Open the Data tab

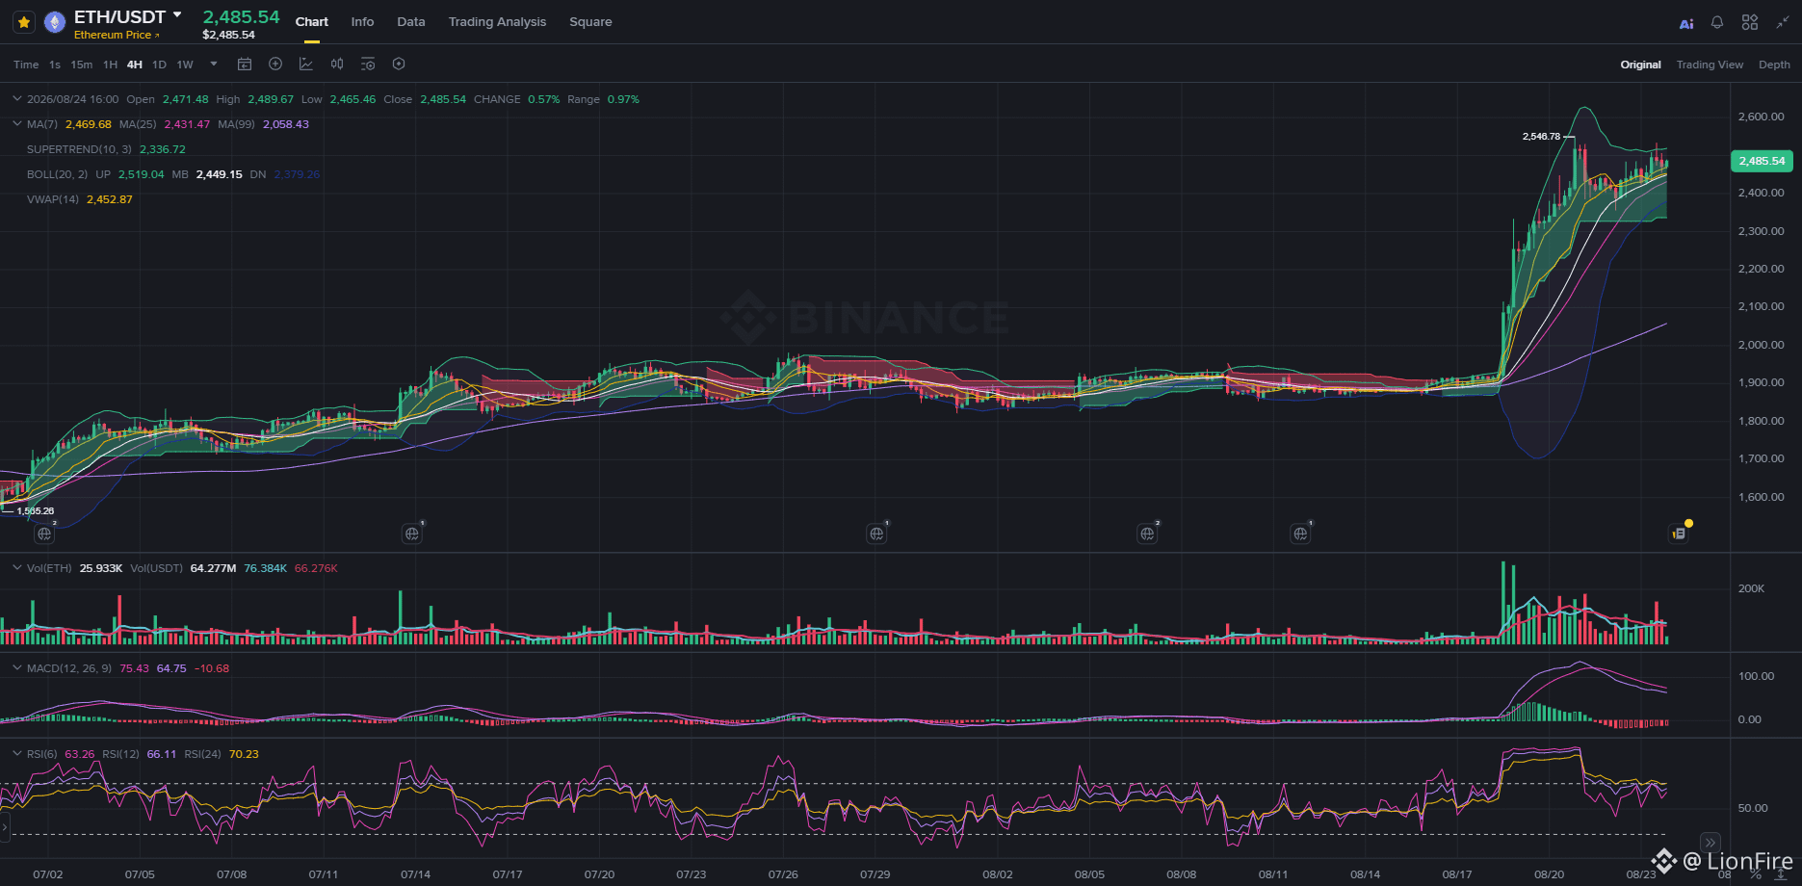(411, 22)
